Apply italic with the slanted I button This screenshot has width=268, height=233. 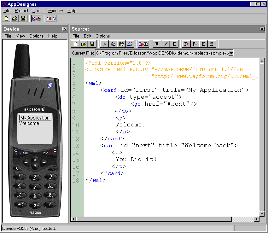pyautogui.click(x=166, y=44)
